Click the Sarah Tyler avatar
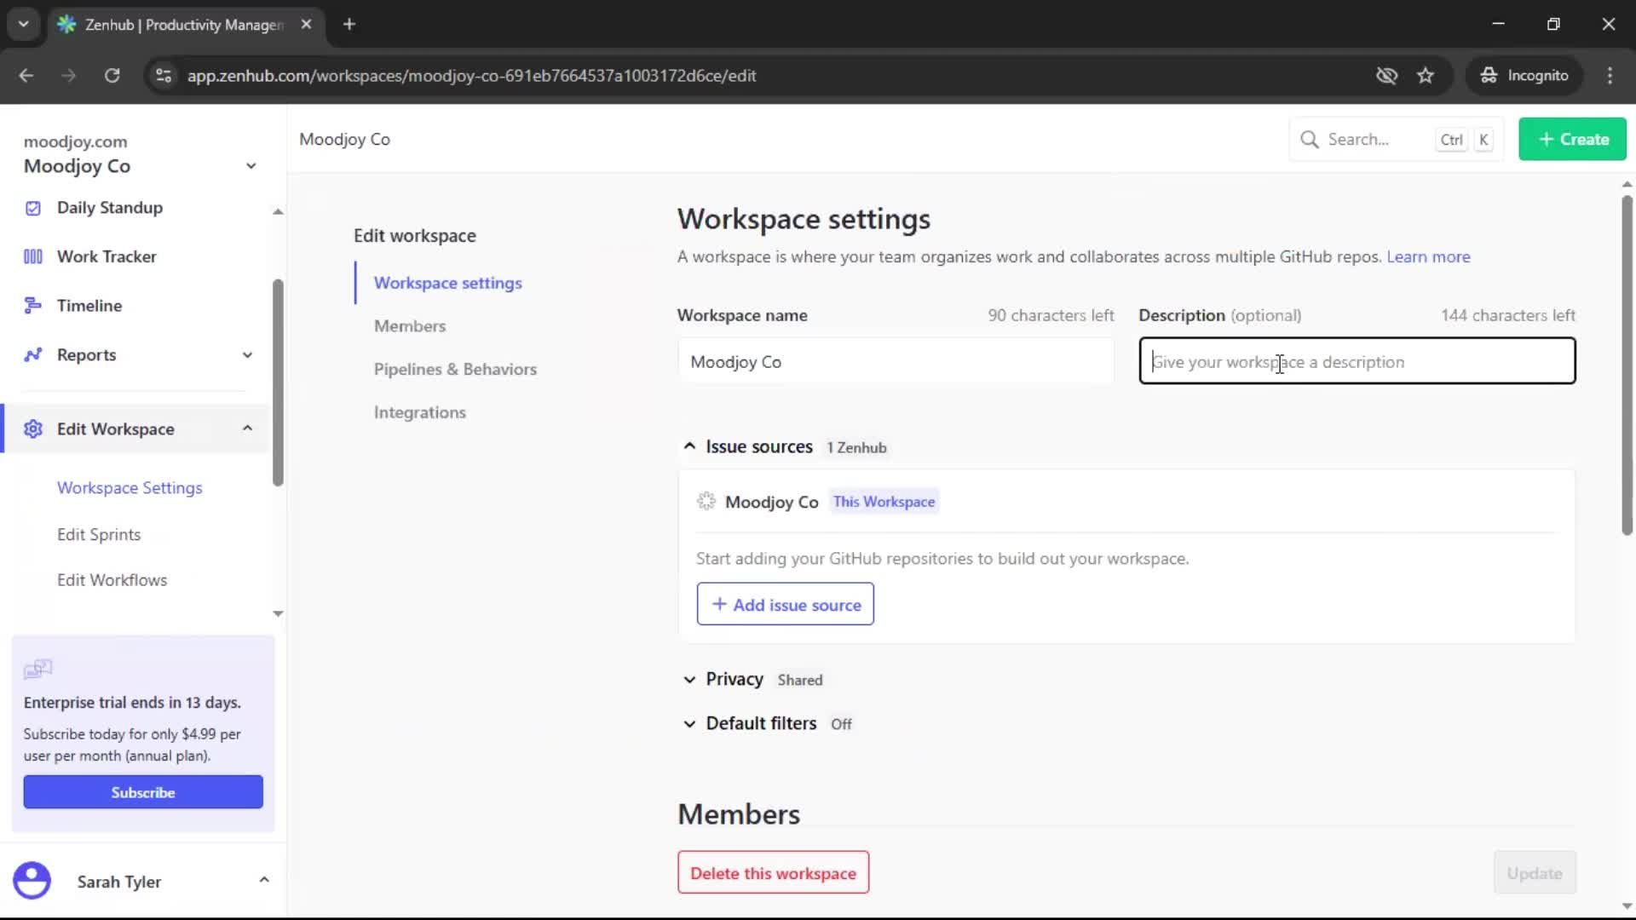The width and height of the screenshot is (1636, 920). point(32,881)
